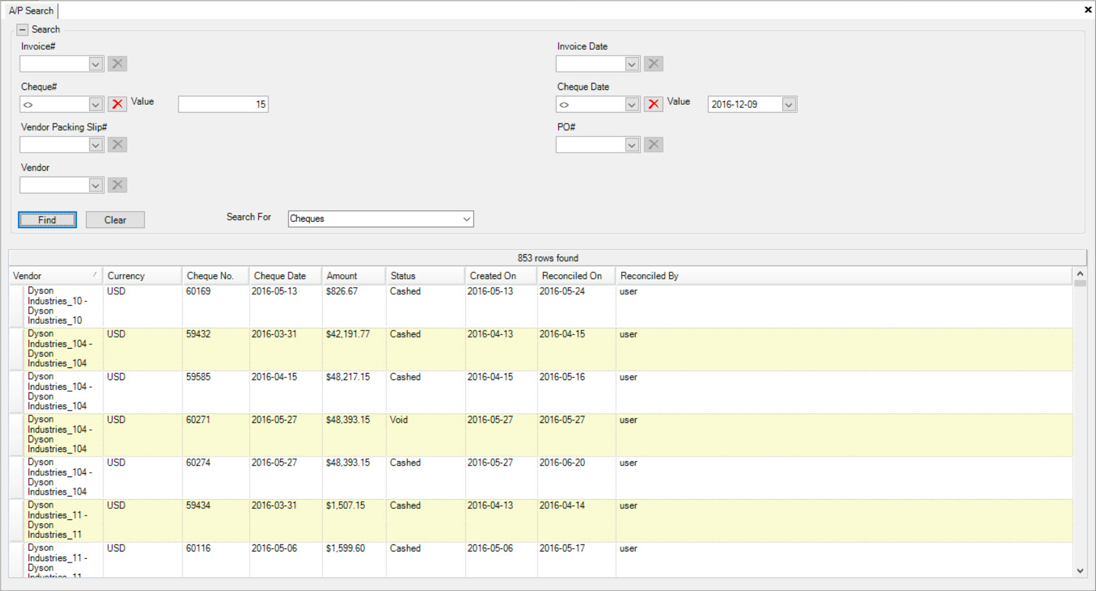1096x591 pixels.
Task: Open the Vendor operator dropdown
Action: point(96,185)
